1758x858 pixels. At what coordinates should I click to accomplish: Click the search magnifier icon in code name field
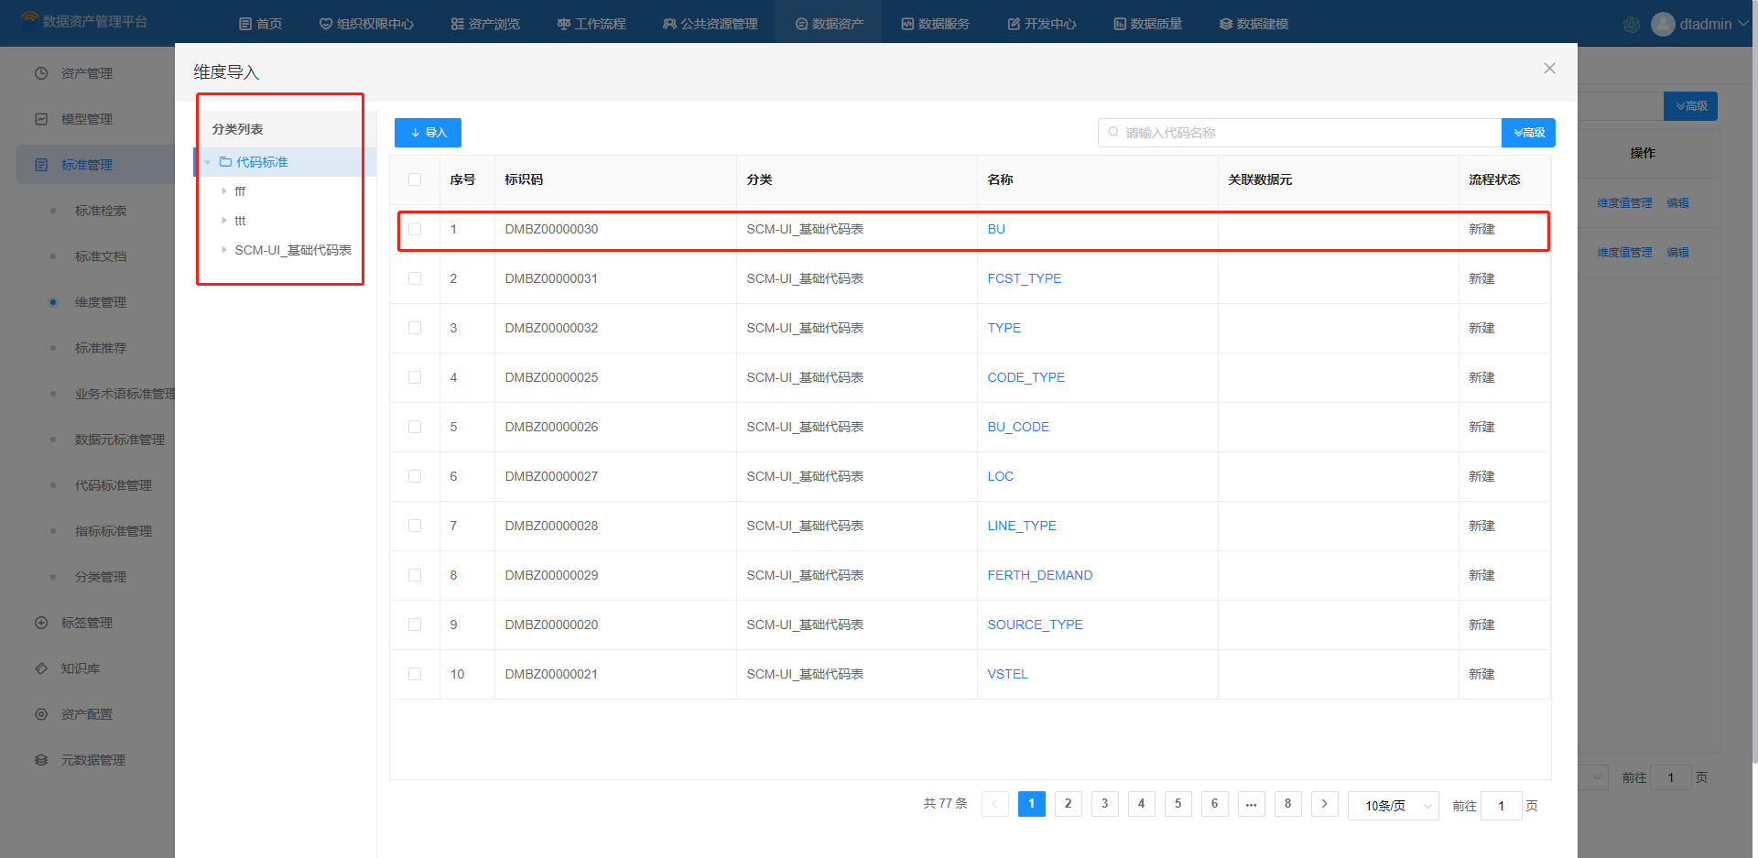[x=1113, y=132]
